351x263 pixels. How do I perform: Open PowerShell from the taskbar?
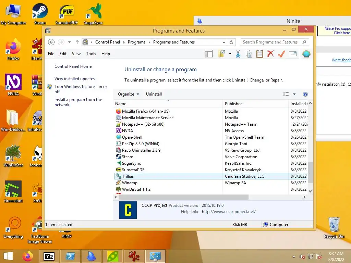pos(70,256)
